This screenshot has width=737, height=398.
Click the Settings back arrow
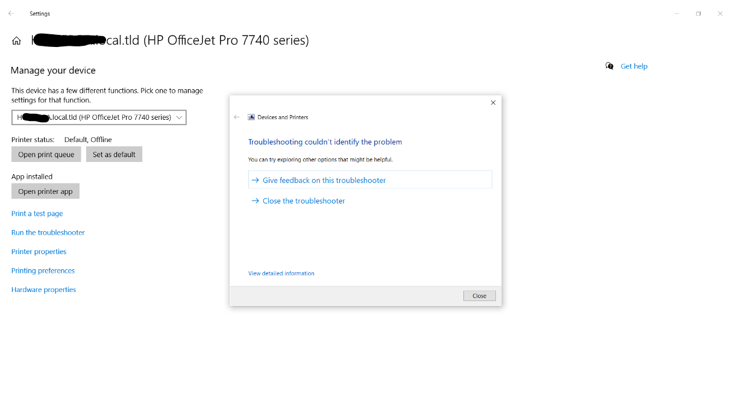tap(11, 13)
